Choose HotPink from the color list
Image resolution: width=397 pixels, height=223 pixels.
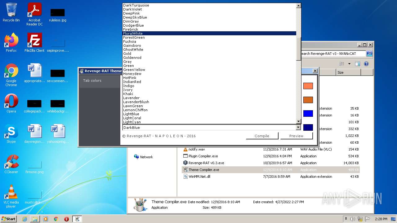[209, 78]
